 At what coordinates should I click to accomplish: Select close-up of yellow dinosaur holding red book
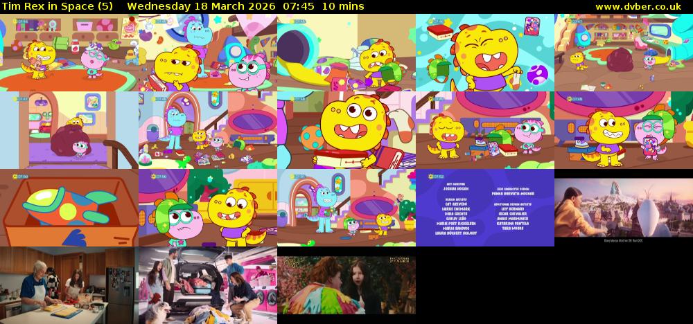point(346,130)
